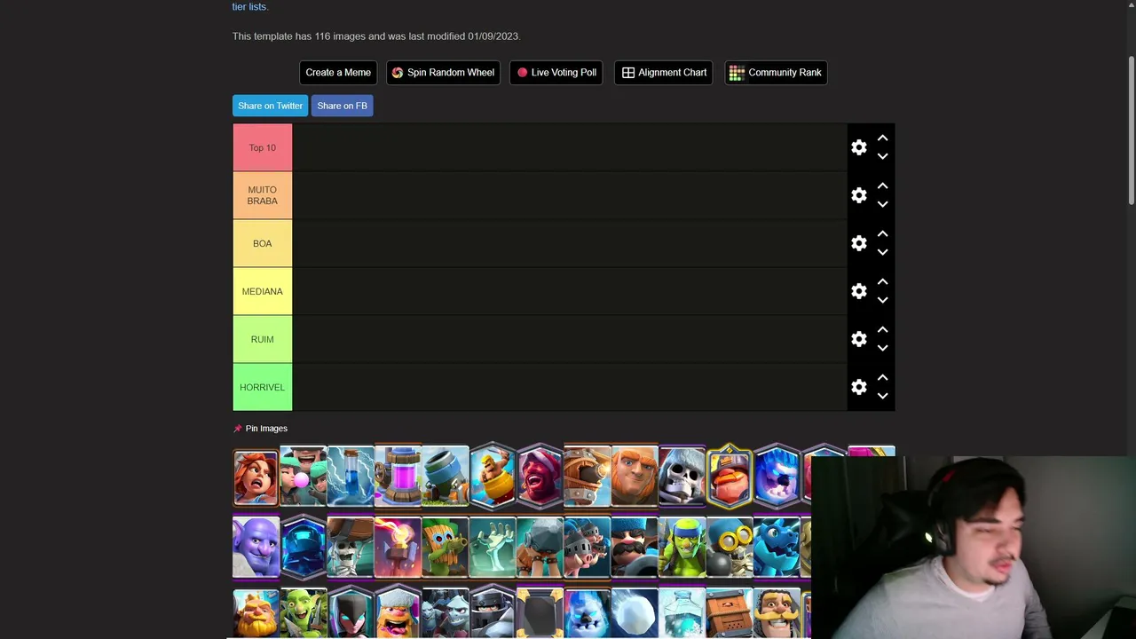1136x639 pixels.
Task: Click the RUIM tier label
Action: (263, 339)
